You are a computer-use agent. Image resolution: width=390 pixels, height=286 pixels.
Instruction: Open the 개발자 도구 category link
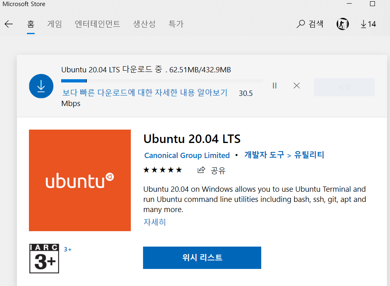pos(264,155)
